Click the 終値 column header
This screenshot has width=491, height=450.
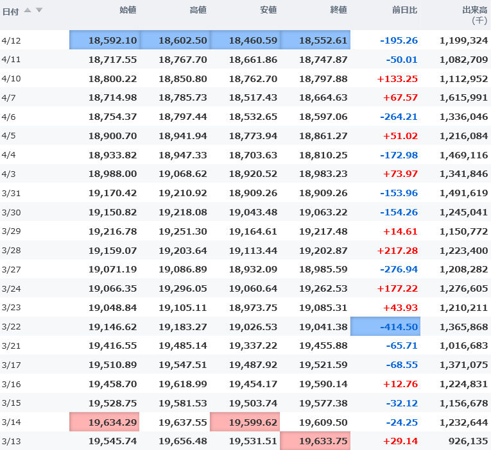(338, 10)
